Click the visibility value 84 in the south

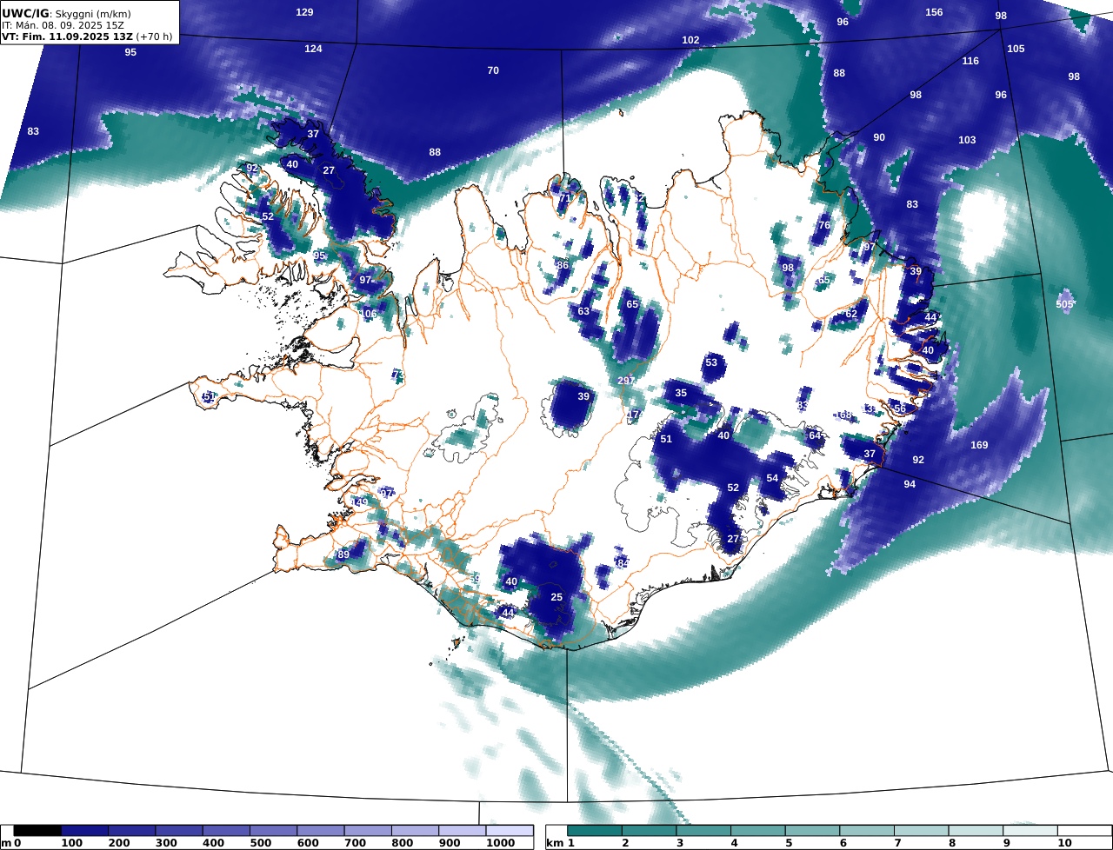pyautogui.click(x=622, y=563)
